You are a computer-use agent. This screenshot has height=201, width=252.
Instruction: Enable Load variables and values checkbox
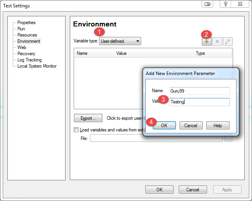tap(76, 130)
